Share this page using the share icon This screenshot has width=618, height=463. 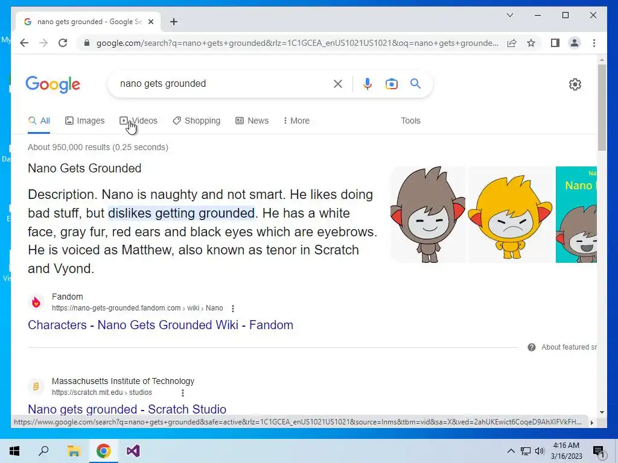[x=512, y=43]
